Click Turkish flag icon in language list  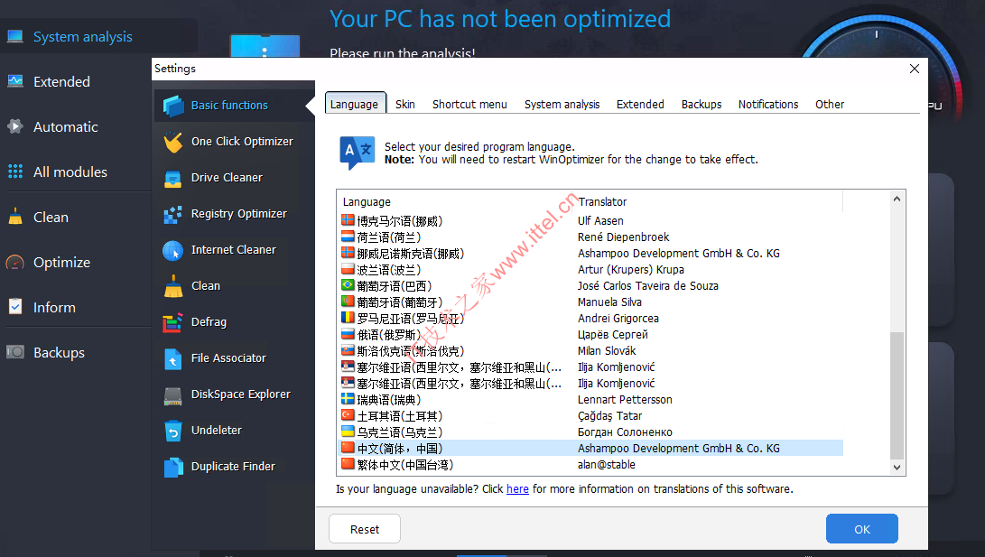(348, 415)
